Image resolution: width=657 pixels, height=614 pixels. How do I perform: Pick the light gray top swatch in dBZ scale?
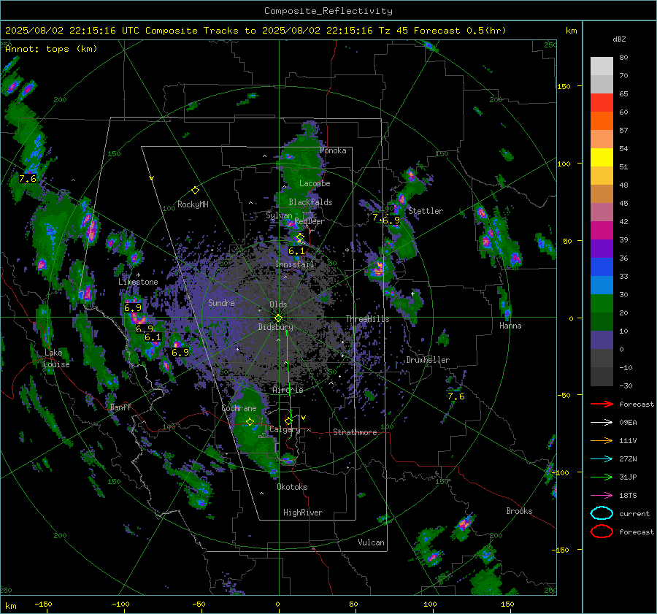[602, 66]
